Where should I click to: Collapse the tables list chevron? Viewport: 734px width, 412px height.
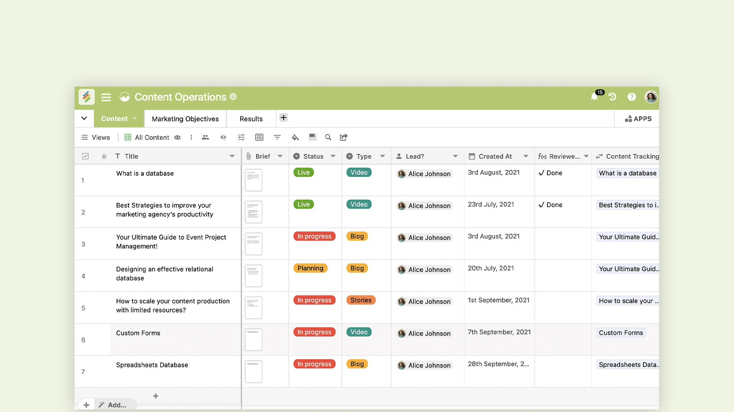(x=84, y=119)
